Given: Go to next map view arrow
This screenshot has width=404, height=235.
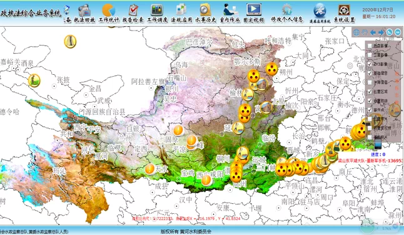Looking at the screenshot, I should 381,32.
